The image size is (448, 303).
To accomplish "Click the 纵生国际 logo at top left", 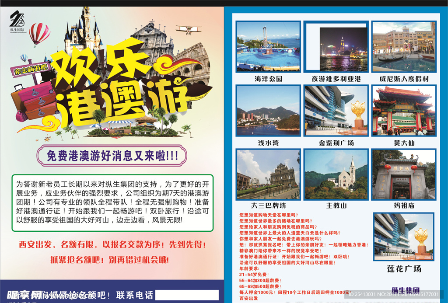I will (18, 21).
